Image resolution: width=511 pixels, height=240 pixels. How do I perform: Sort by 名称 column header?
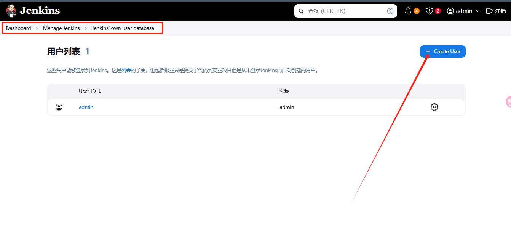point(284,91)
